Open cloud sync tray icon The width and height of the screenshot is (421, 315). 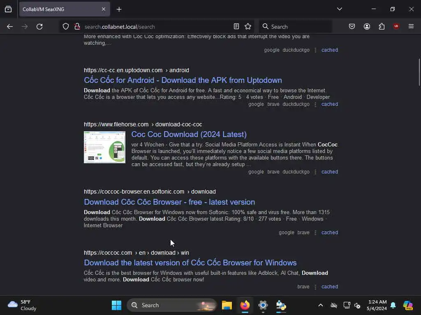(x=334, y=305)
